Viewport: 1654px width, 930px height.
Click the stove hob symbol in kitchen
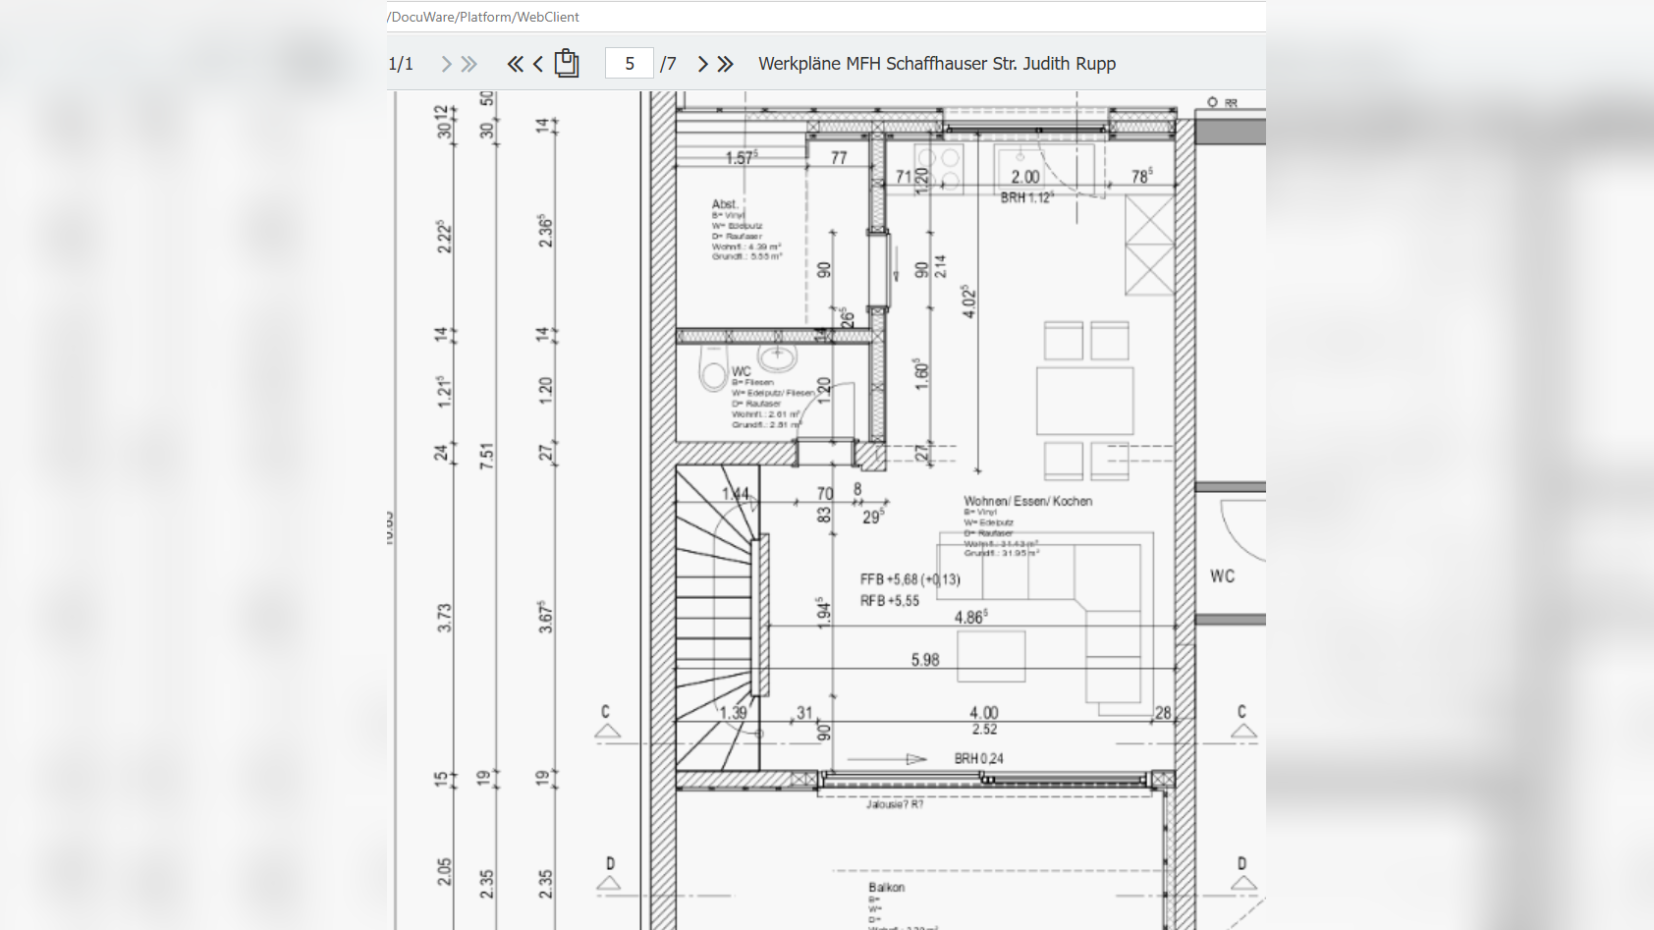[938, 167]
